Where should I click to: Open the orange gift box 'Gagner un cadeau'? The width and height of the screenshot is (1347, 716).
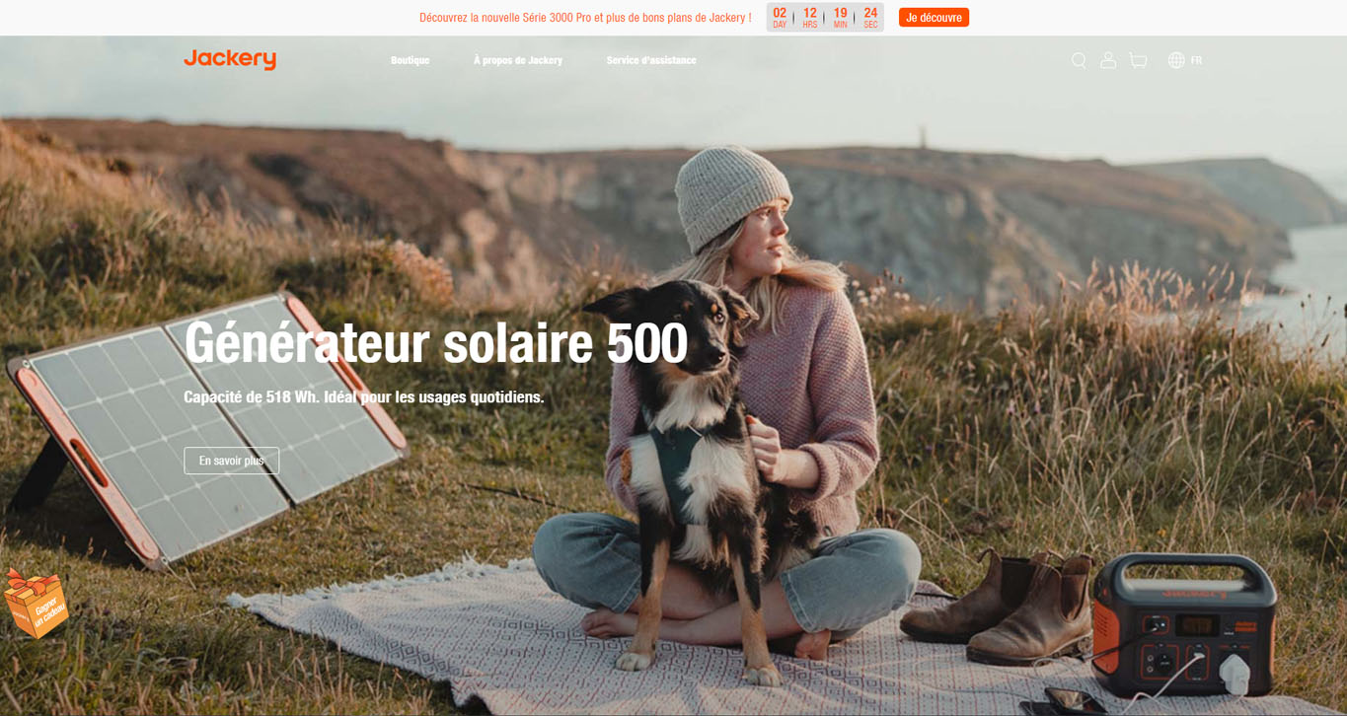coord(35,603)
